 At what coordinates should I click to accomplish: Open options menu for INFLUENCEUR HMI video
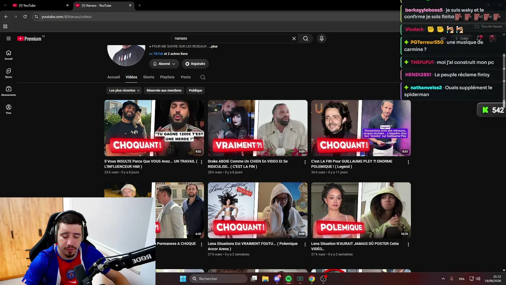pos(202,162)
